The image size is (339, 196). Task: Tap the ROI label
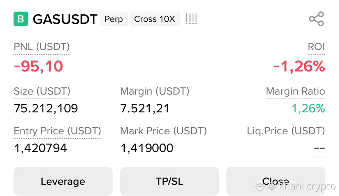coord(316,47)
